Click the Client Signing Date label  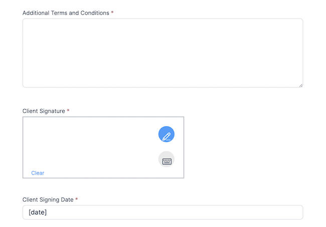[x=48, y=199]
